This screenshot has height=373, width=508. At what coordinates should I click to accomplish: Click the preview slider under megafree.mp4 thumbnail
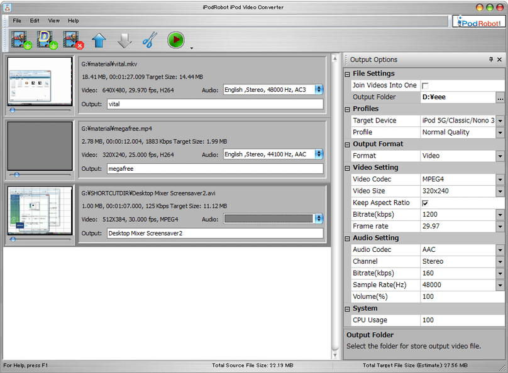tap(40, 175)
